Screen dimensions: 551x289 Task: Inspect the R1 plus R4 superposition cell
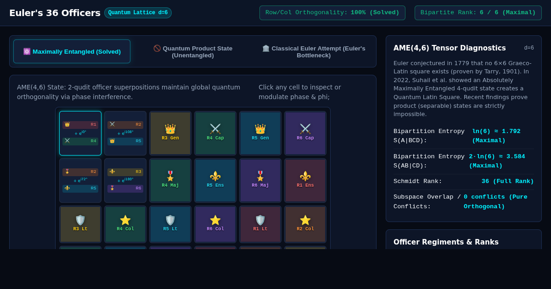tap(80, 133)
